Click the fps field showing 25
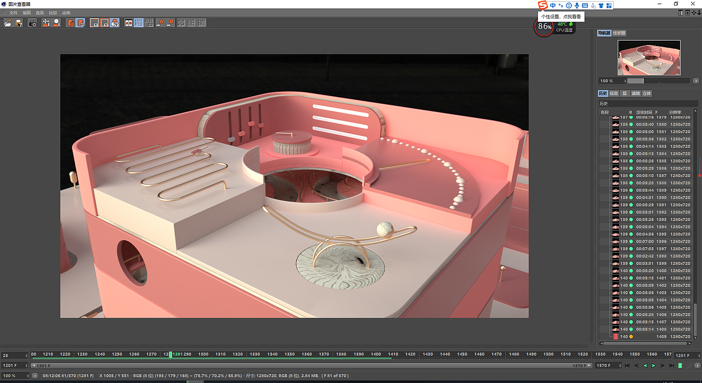 [x=15, y=356]
